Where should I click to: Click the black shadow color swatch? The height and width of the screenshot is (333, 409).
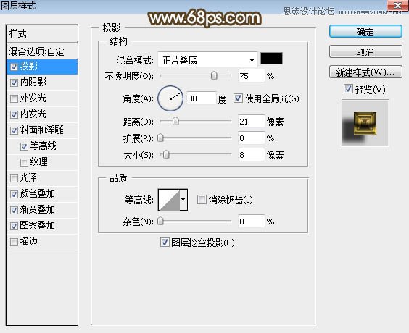click(271, 58)
